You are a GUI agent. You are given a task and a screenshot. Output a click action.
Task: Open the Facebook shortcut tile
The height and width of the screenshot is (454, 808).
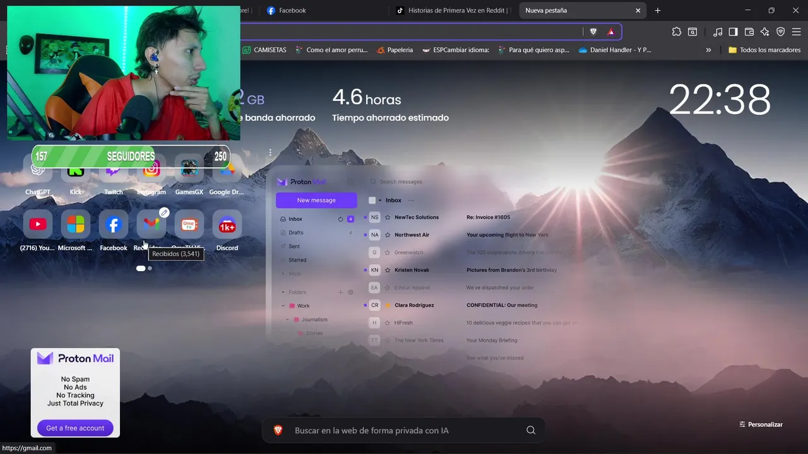pyautogui.click(x=114, y=224)
